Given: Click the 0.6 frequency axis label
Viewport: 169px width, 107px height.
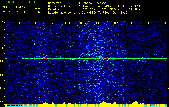Looking at the screenshot, I should click(2, 102).
